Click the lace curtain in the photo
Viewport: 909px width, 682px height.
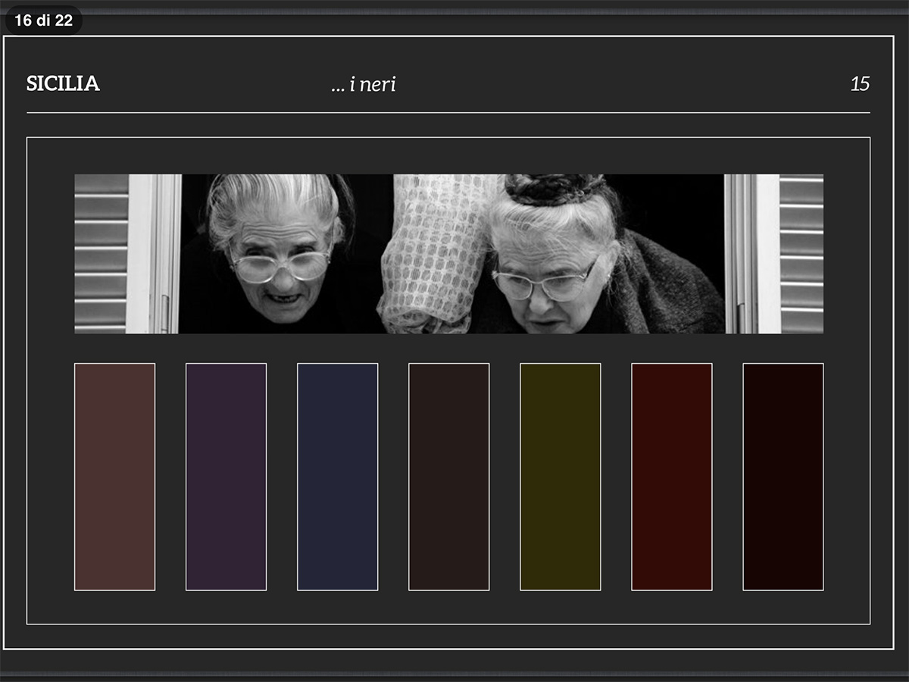(432, 250)
